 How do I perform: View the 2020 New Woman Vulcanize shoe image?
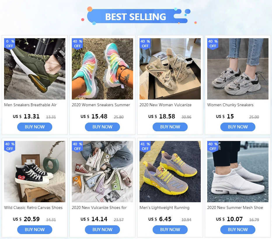click(170, 69)
